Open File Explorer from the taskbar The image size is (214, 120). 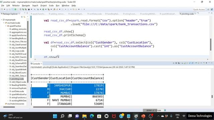coord(85,116)
